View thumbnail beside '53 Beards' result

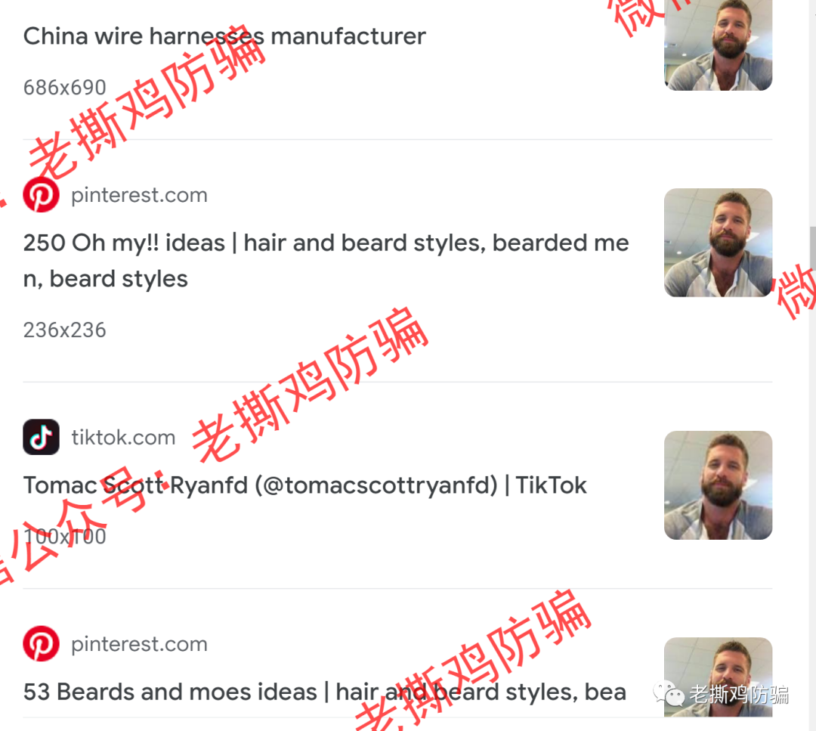pos(719,677)
